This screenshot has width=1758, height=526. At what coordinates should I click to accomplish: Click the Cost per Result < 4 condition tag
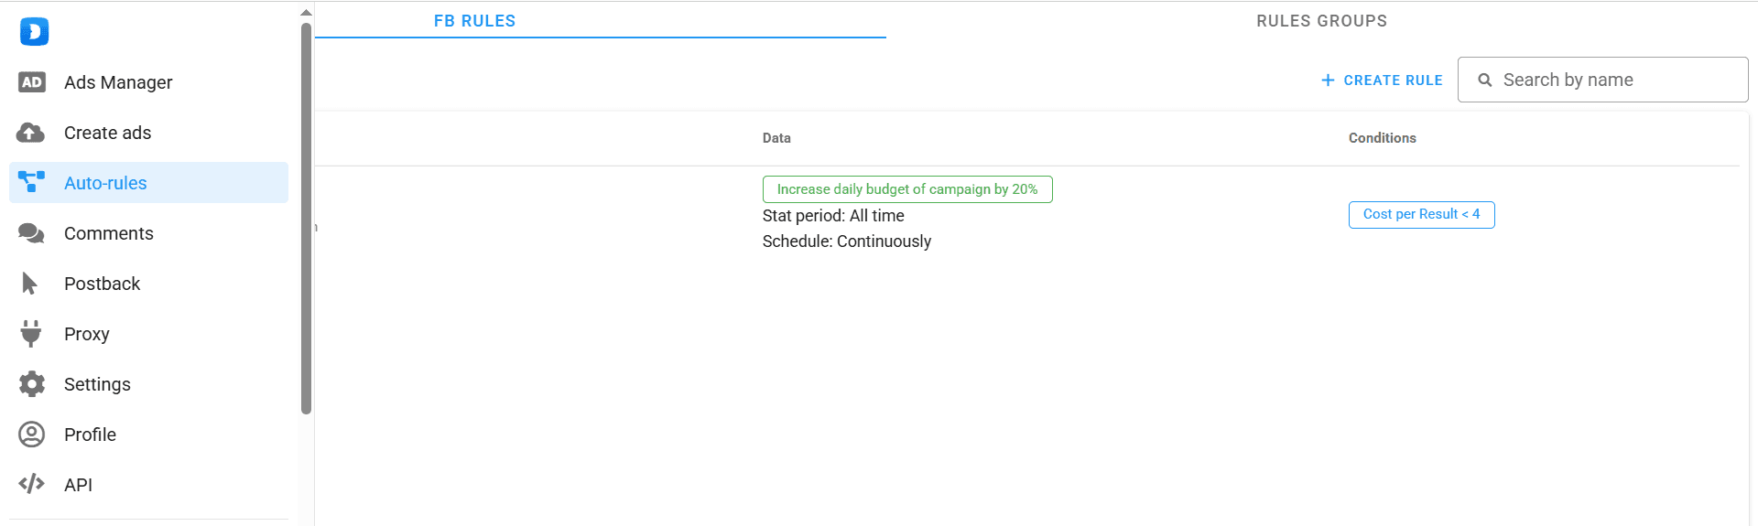click(x=1421, y=214)
